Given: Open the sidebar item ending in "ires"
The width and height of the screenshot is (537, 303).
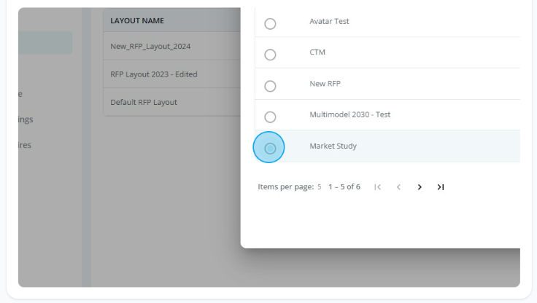Looking at the screenshot, I should pyautogui.click(x=25, y=145).
